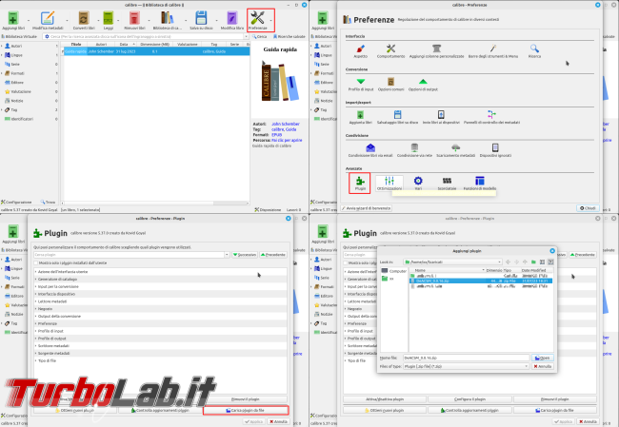This screenshot has width=619, height=427.
Task: Click the Rimuovi libri toolbar icon
Action: (134, 21)
